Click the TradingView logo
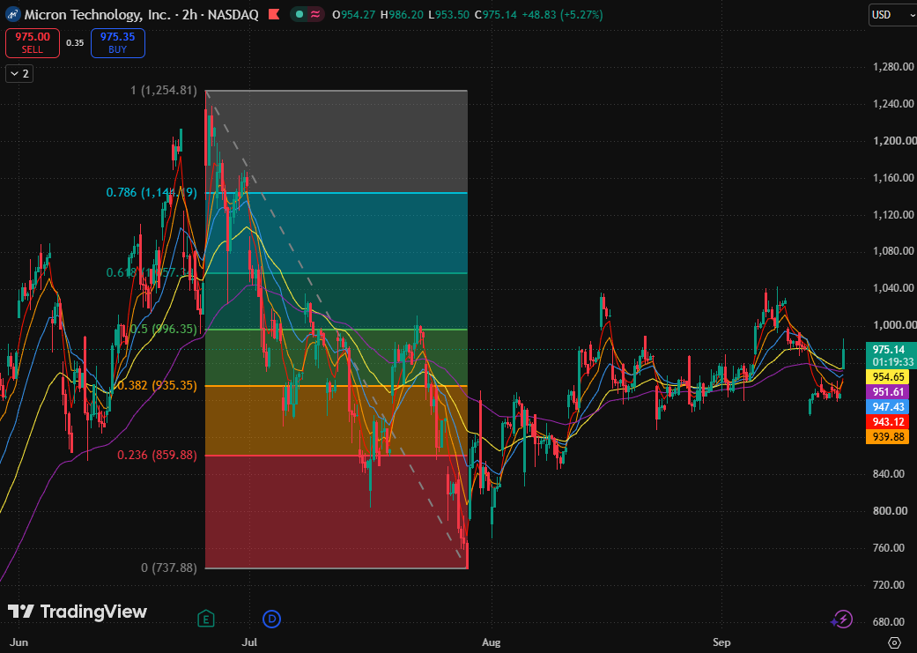The height and width of the screenshot is (653, 917). 78,612
